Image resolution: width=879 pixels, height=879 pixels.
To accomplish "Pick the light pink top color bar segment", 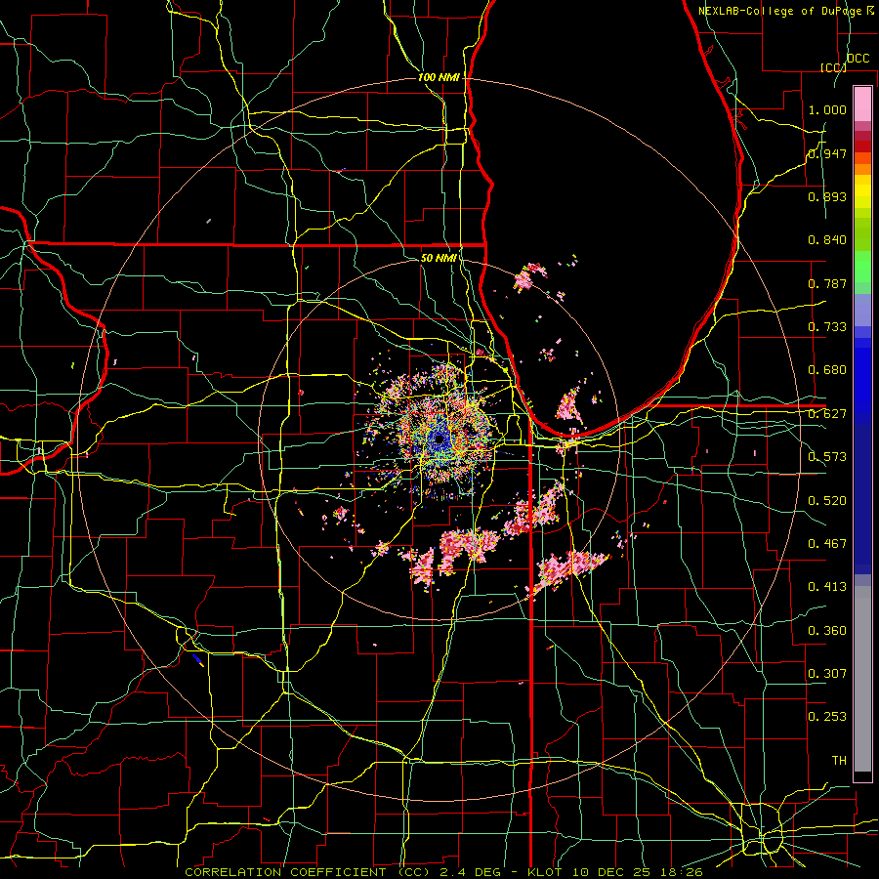I will point(862,104).
